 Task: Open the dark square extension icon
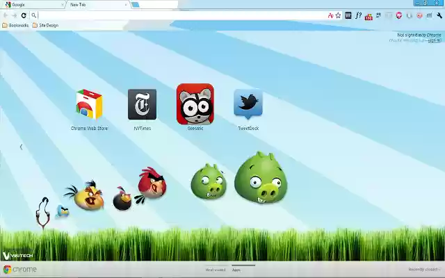click(348, 15)
